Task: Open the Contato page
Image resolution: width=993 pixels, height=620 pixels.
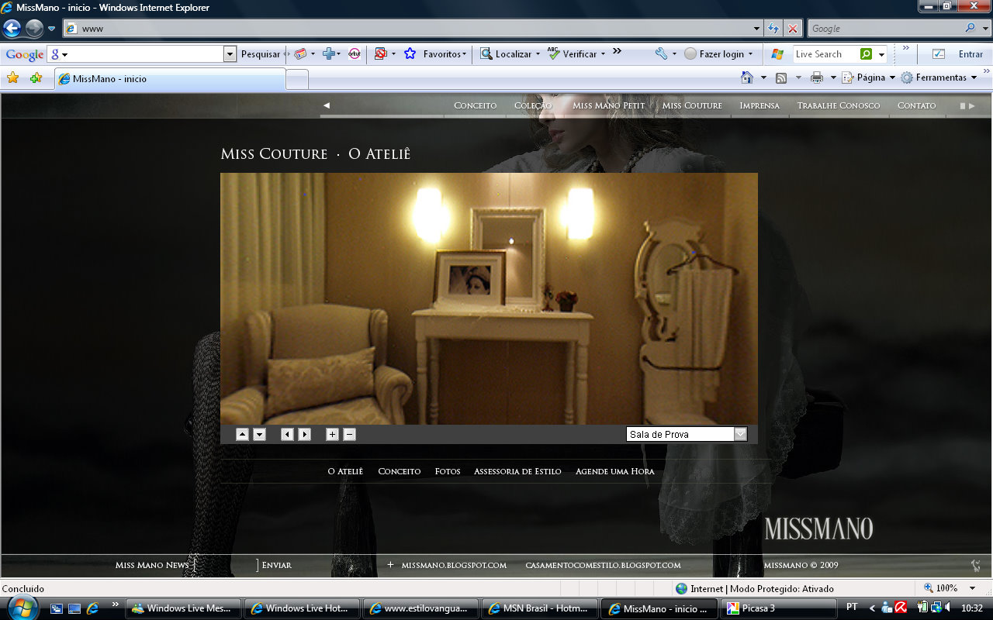Action: [x=917, y=105]
